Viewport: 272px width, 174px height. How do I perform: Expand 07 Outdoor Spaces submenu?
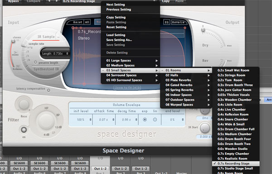(x=186, y=100)
